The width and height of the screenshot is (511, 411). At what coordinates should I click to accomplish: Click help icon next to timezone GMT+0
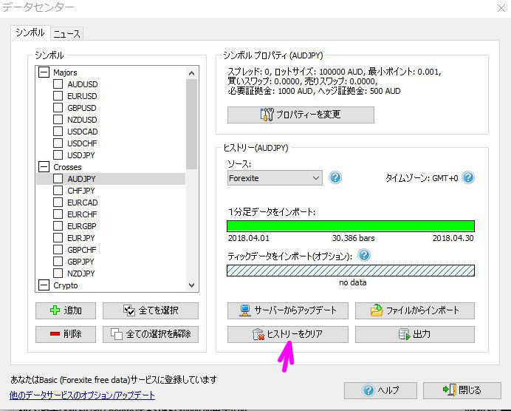tap(468, 177)
